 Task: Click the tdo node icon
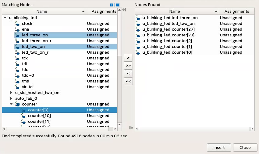pyautogui.click(x=18, y=70)
